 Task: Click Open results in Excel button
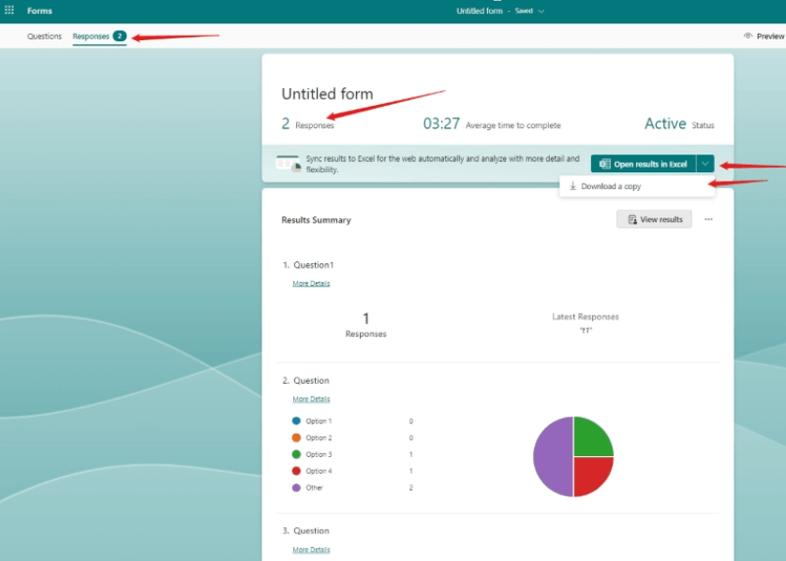point(644,164)
